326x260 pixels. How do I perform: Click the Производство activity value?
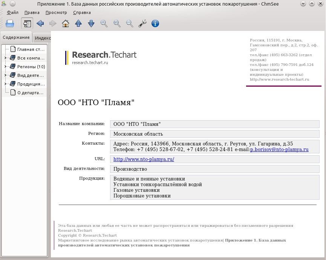(130, 169)
